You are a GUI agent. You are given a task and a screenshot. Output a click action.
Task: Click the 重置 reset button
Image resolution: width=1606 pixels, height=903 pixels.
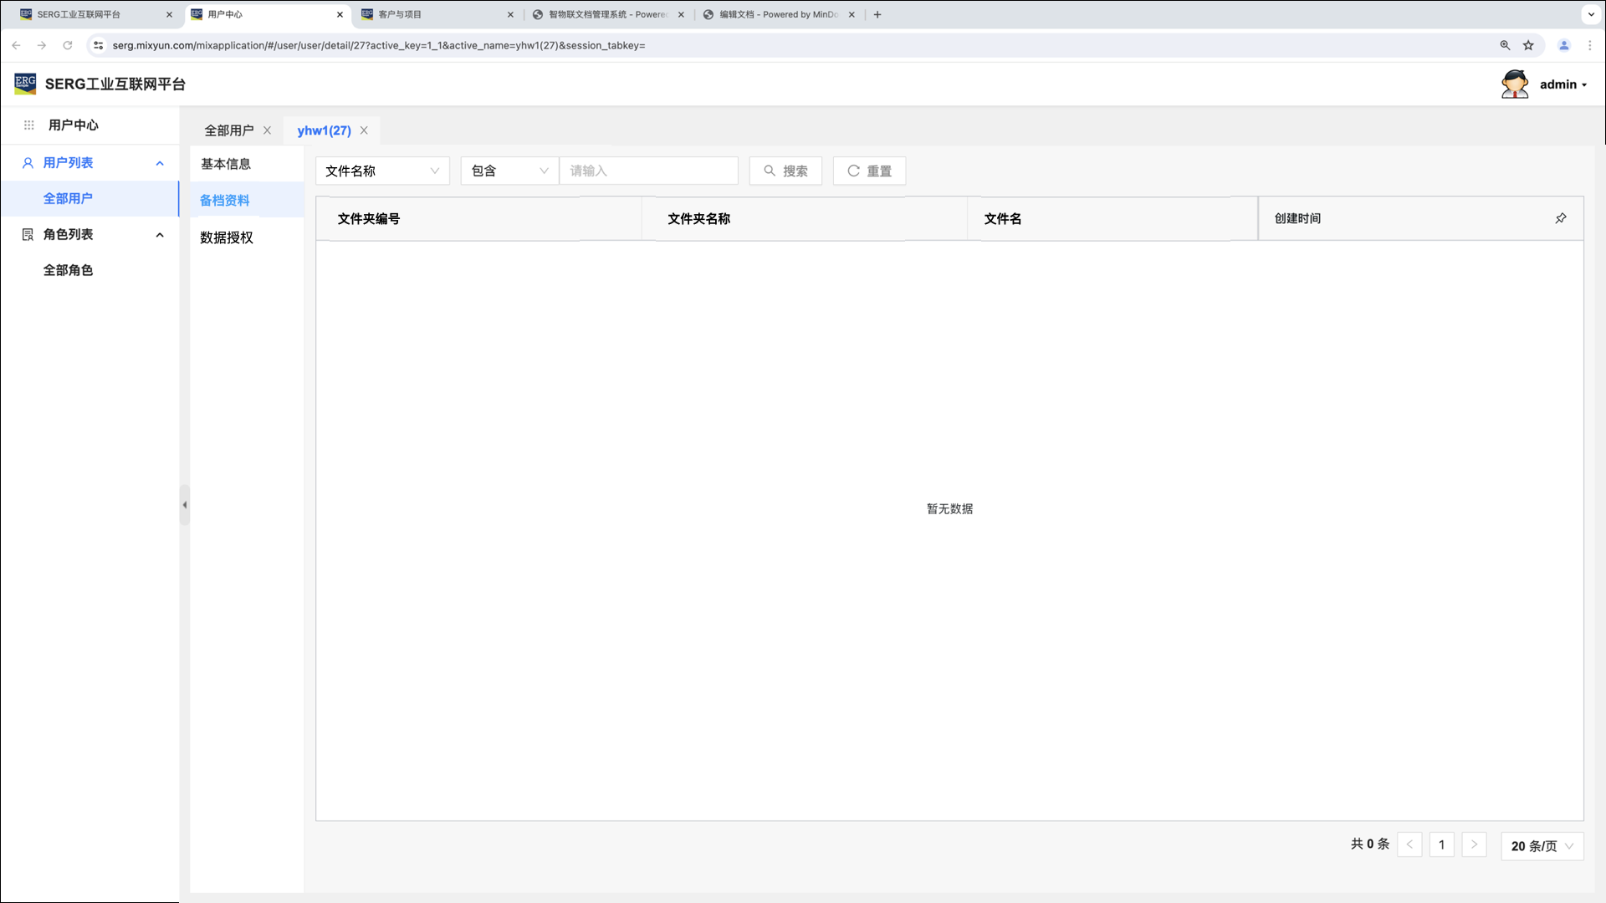[x=869, y=171]
